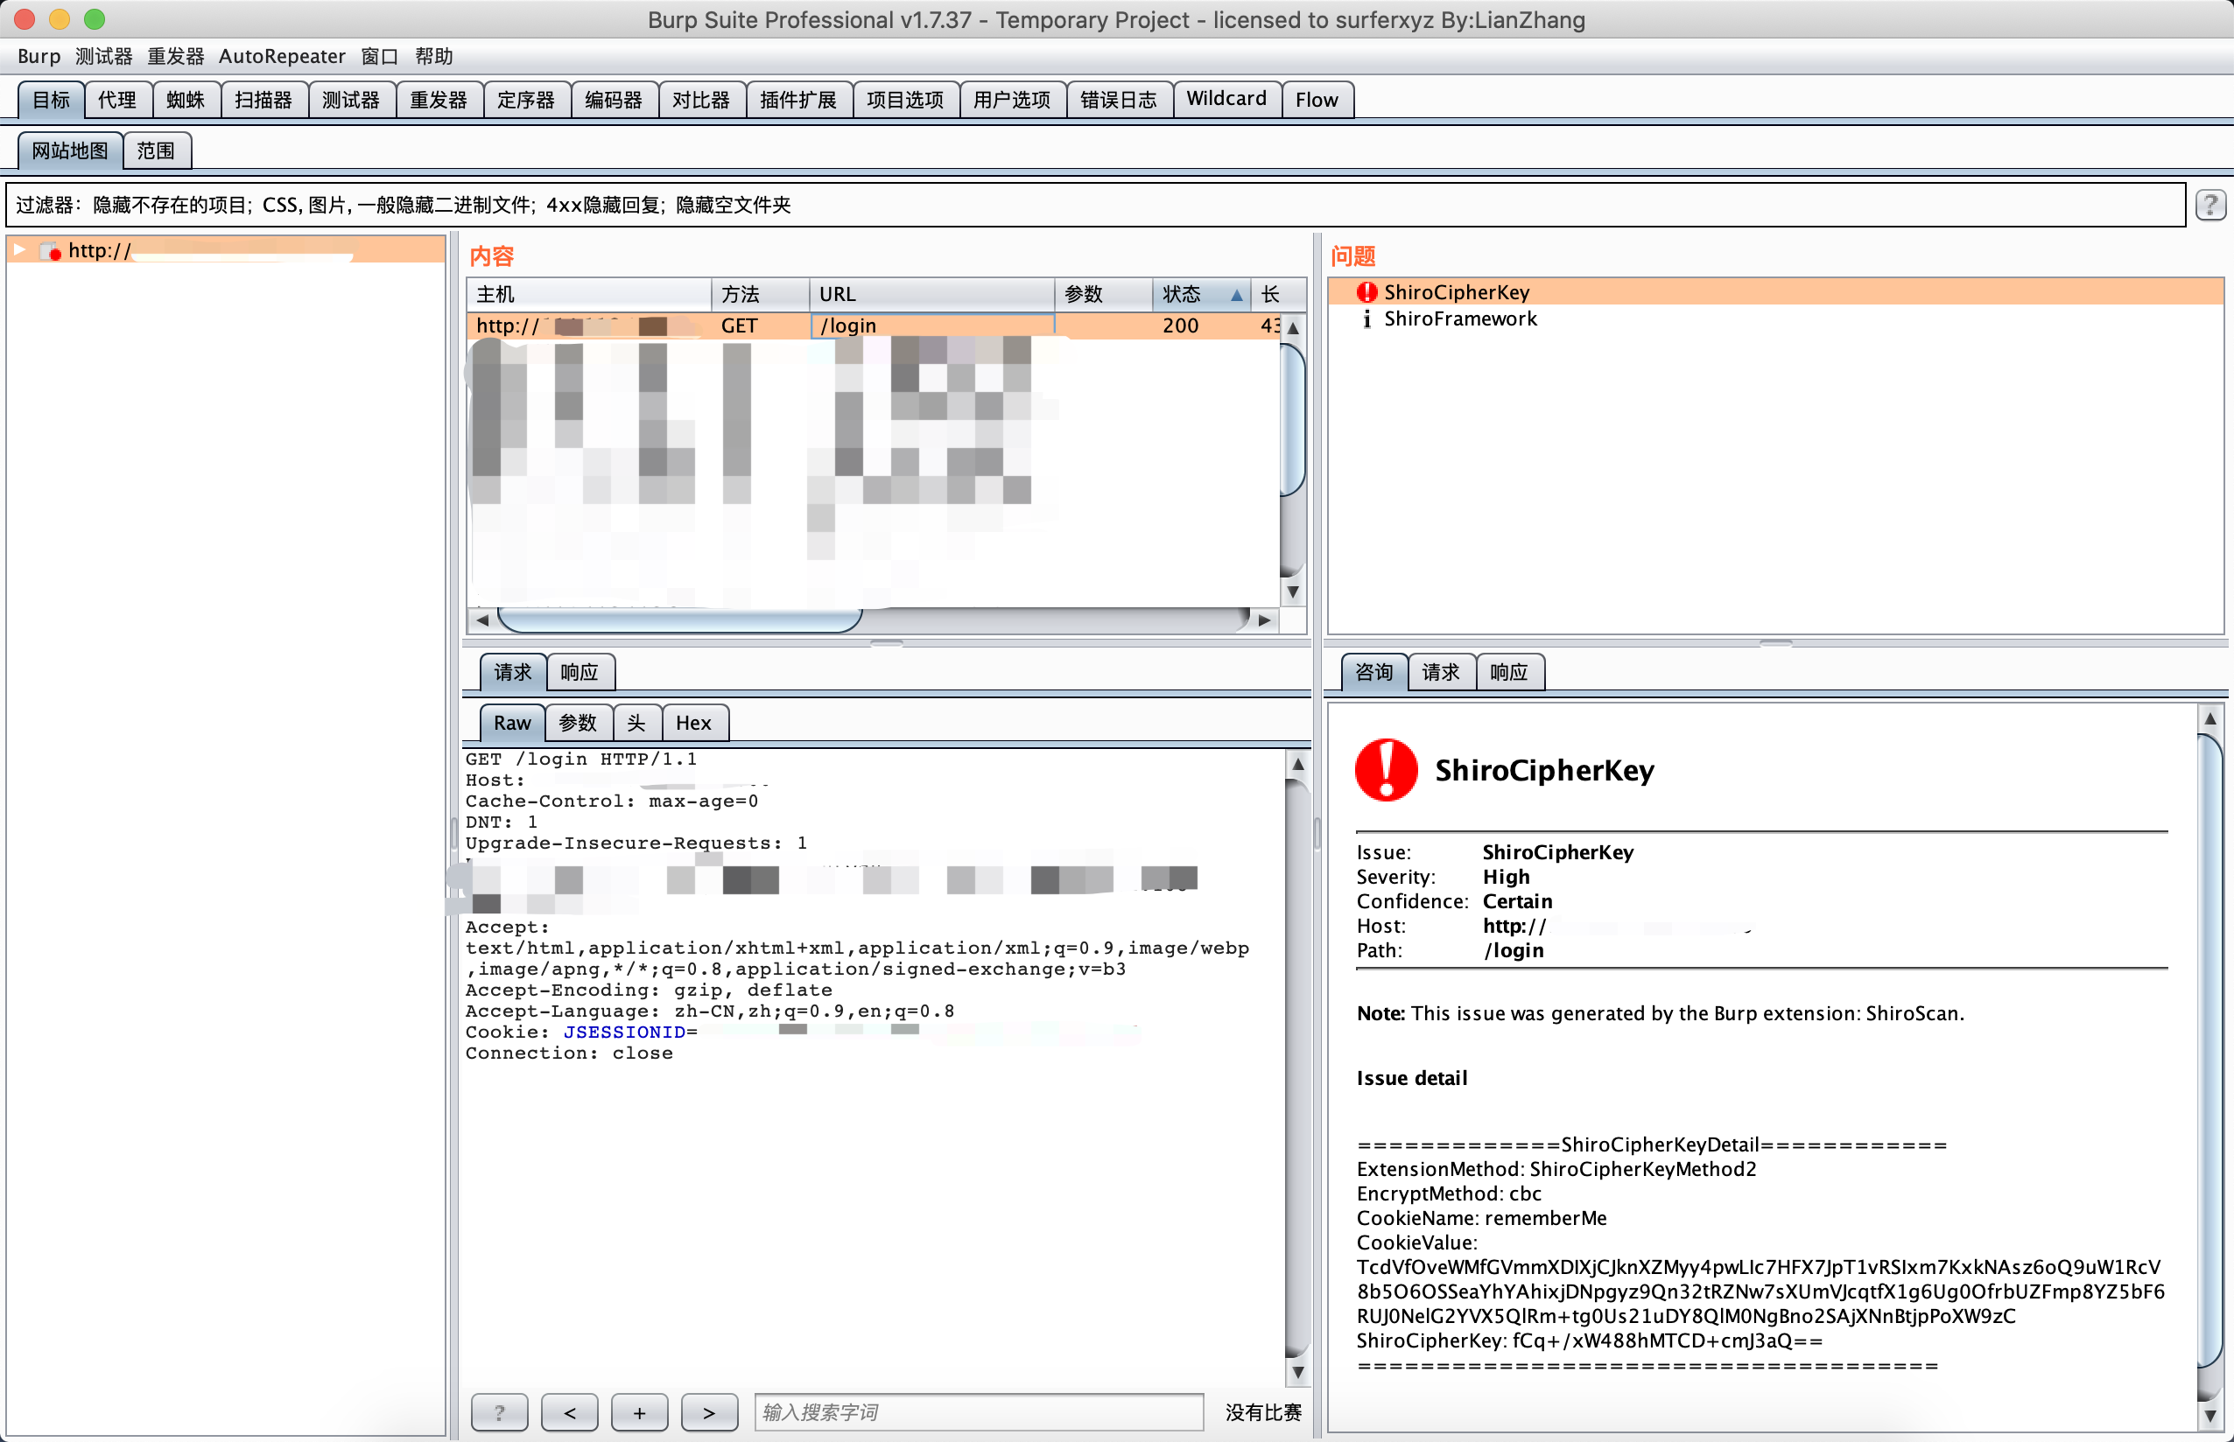The width and height of the screenshot is (2234, 1442).
Task: Click the search help question mark button
Action: pyautogui.click(x=499, y=1412)
